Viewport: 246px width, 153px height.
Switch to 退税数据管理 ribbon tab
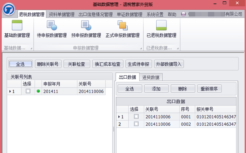(x=32, y=14)
